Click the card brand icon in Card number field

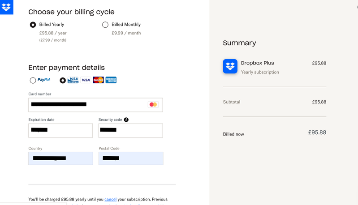pos(153,105)
